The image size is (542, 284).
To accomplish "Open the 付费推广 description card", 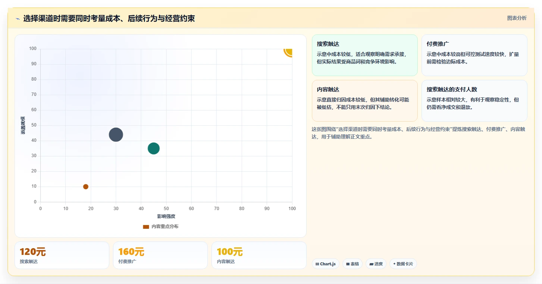I will pyautogui.click(x=474, y=55).
